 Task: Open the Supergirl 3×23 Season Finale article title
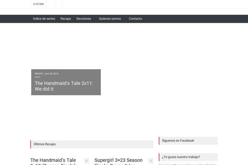[119, 161]
